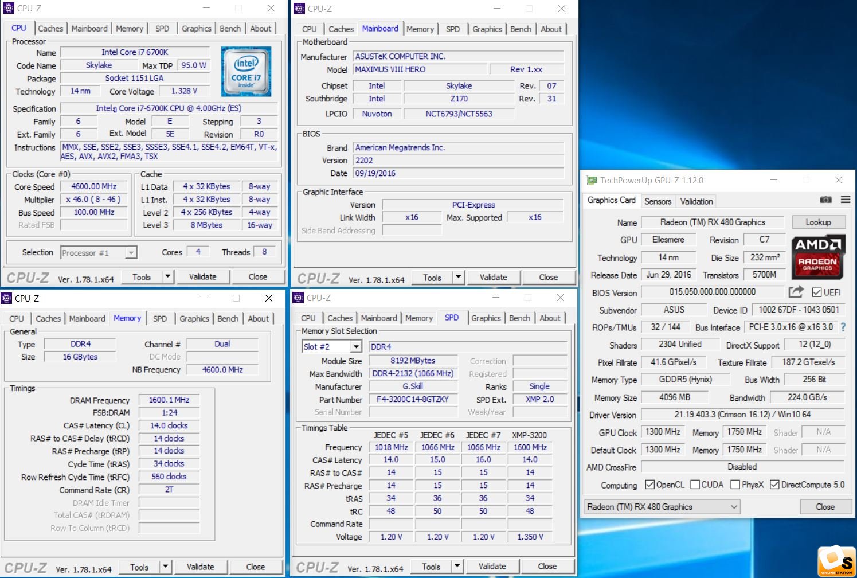Toggle the UEFI checkbox in GPU-Z

click(x=817, y=292)
